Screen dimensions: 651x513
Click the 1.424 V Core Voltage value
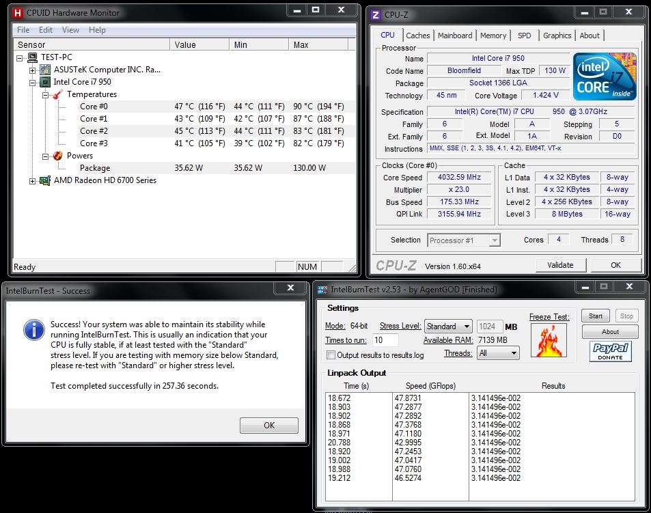tap(546, 95)
